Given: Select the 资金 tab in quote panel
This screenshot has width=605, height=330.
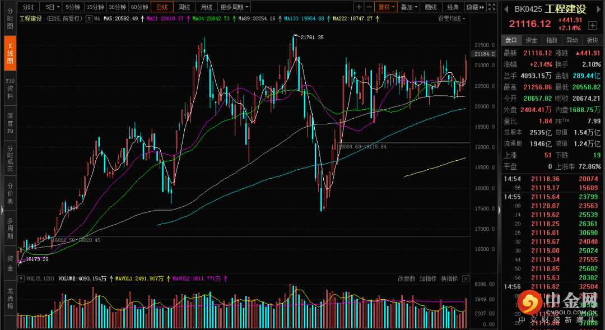Looking at the screenshot, I should (x=532, y=40).
